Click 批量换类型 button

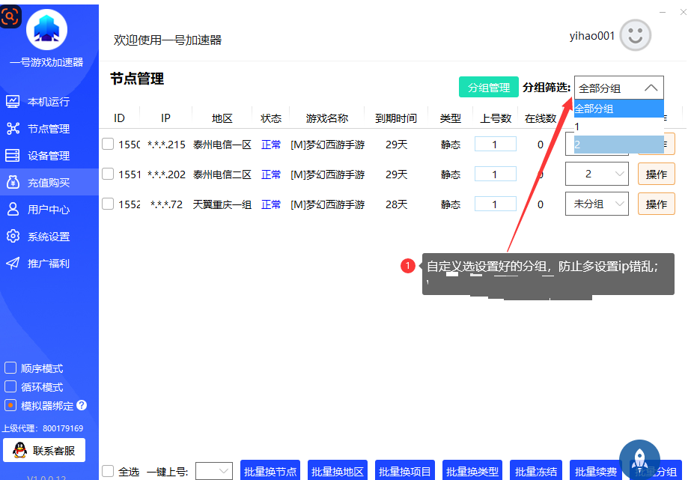tap(472, 471)
